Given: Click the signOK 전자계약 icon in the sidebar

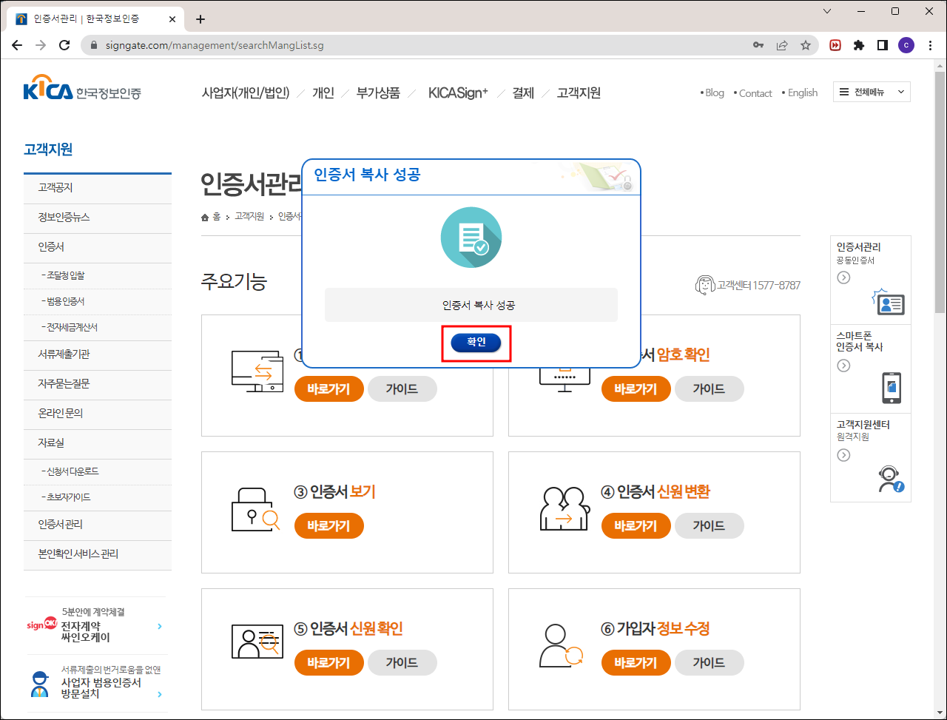Looking at the screenshot, I should (x=43, y=623).
